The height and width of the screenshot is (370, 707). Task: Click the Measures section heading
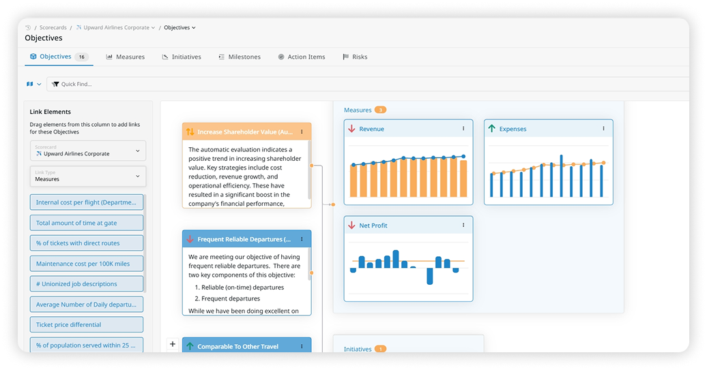point(358,110)
